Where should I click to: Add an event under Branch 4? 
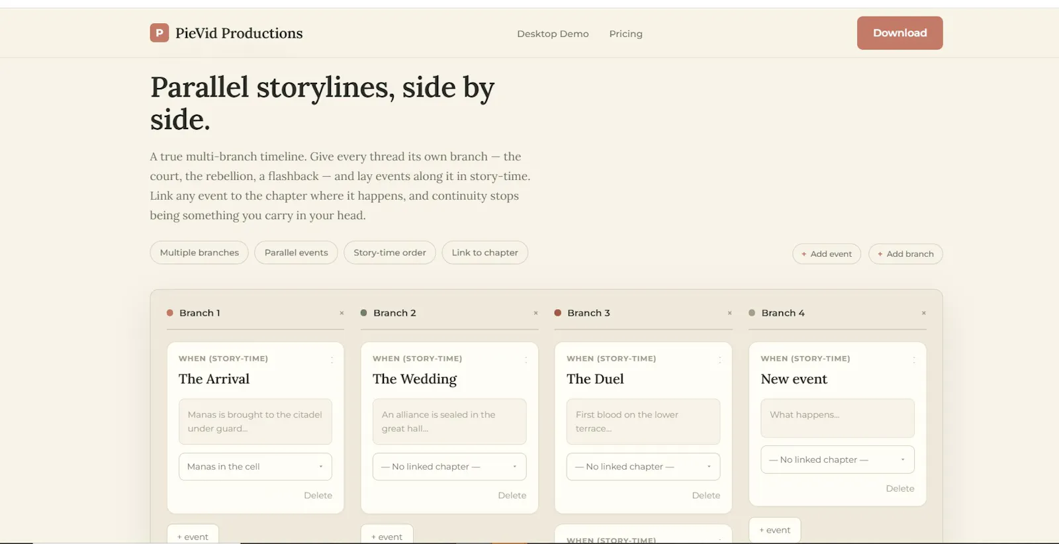(774, 530)
